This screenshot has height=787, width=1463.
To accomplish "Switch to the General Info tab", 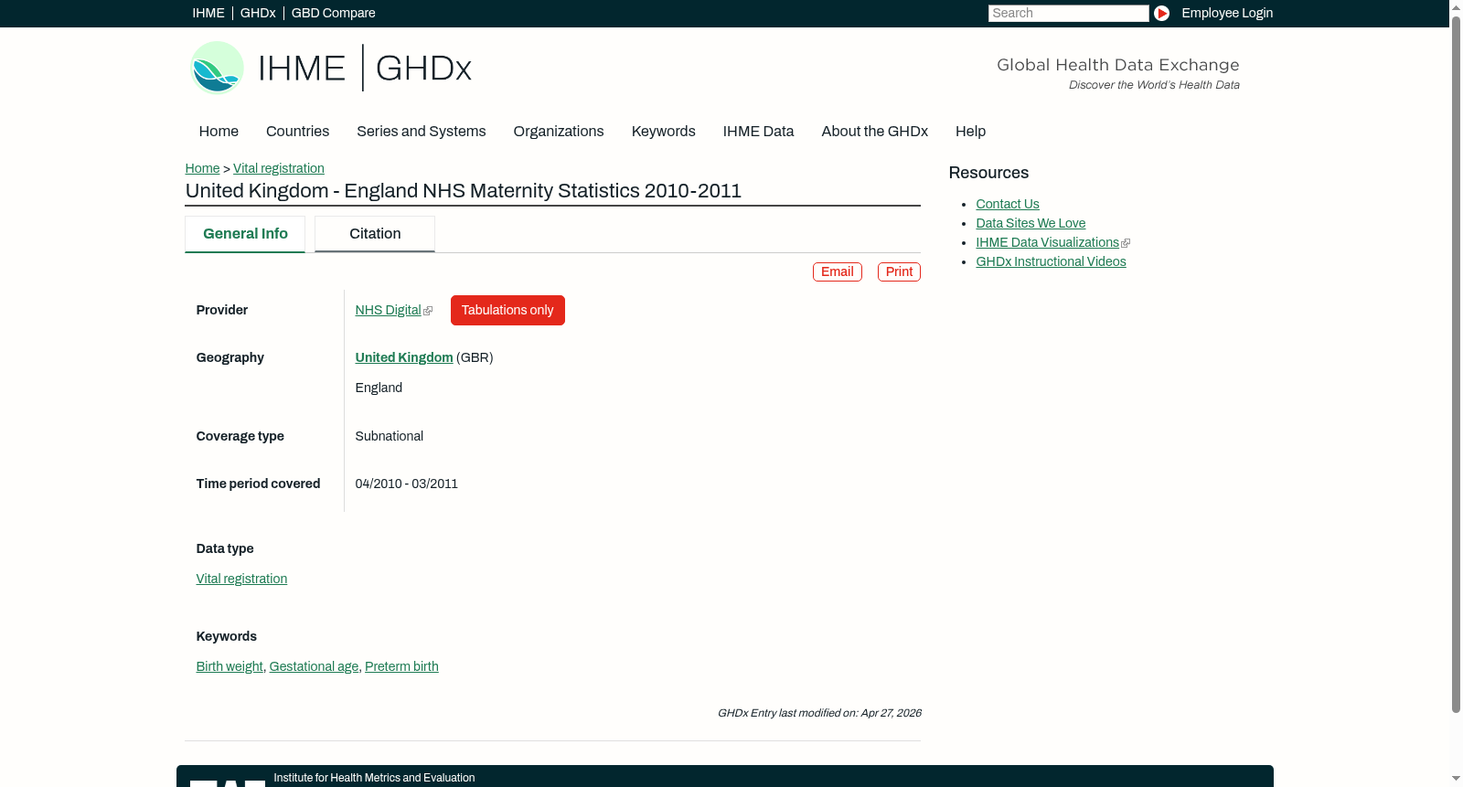I will pyautogui.click(x=245, y=234).
